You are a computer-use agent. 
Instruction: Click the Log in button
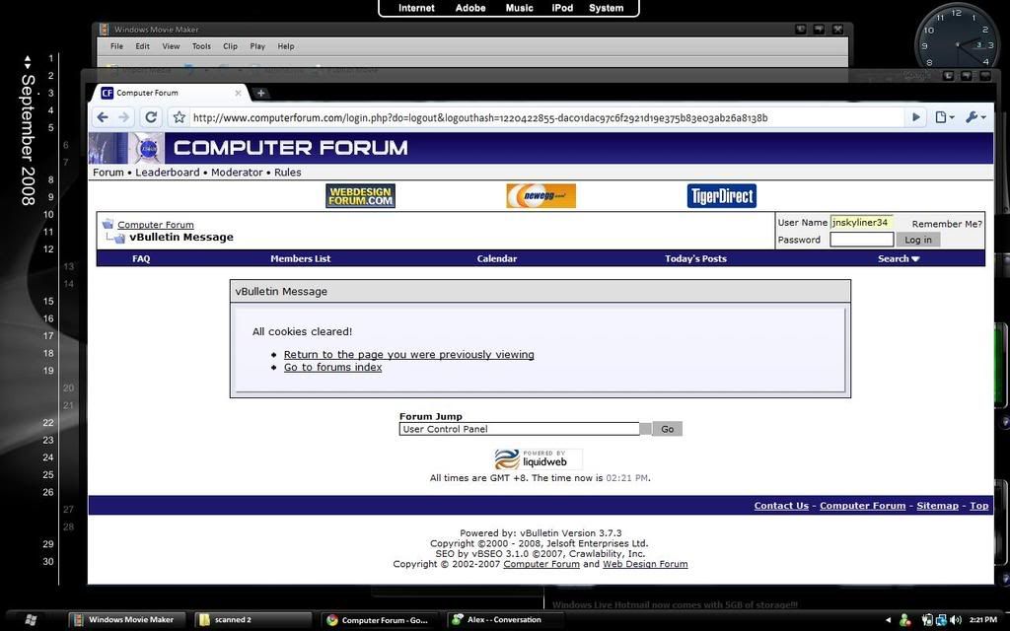tap(918, 240)
